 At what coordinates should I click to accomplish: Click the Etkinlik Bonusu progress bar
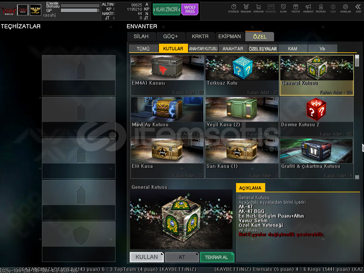(80, 6)
